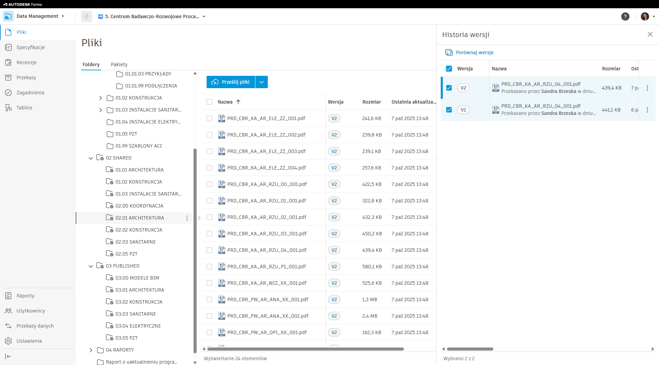Click the history scrollbar right arrow
Screen dimensions: 659x365
pyautogui.click(x=653, y=349)
